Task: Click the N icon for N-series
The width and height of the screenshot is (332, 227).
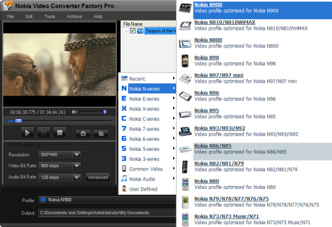Action: (x=124, y=88)
